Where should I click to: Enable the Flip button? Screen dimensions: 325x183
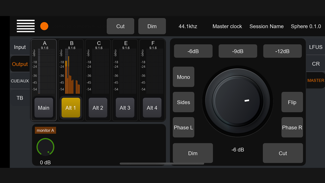click(x=292, y=102)
